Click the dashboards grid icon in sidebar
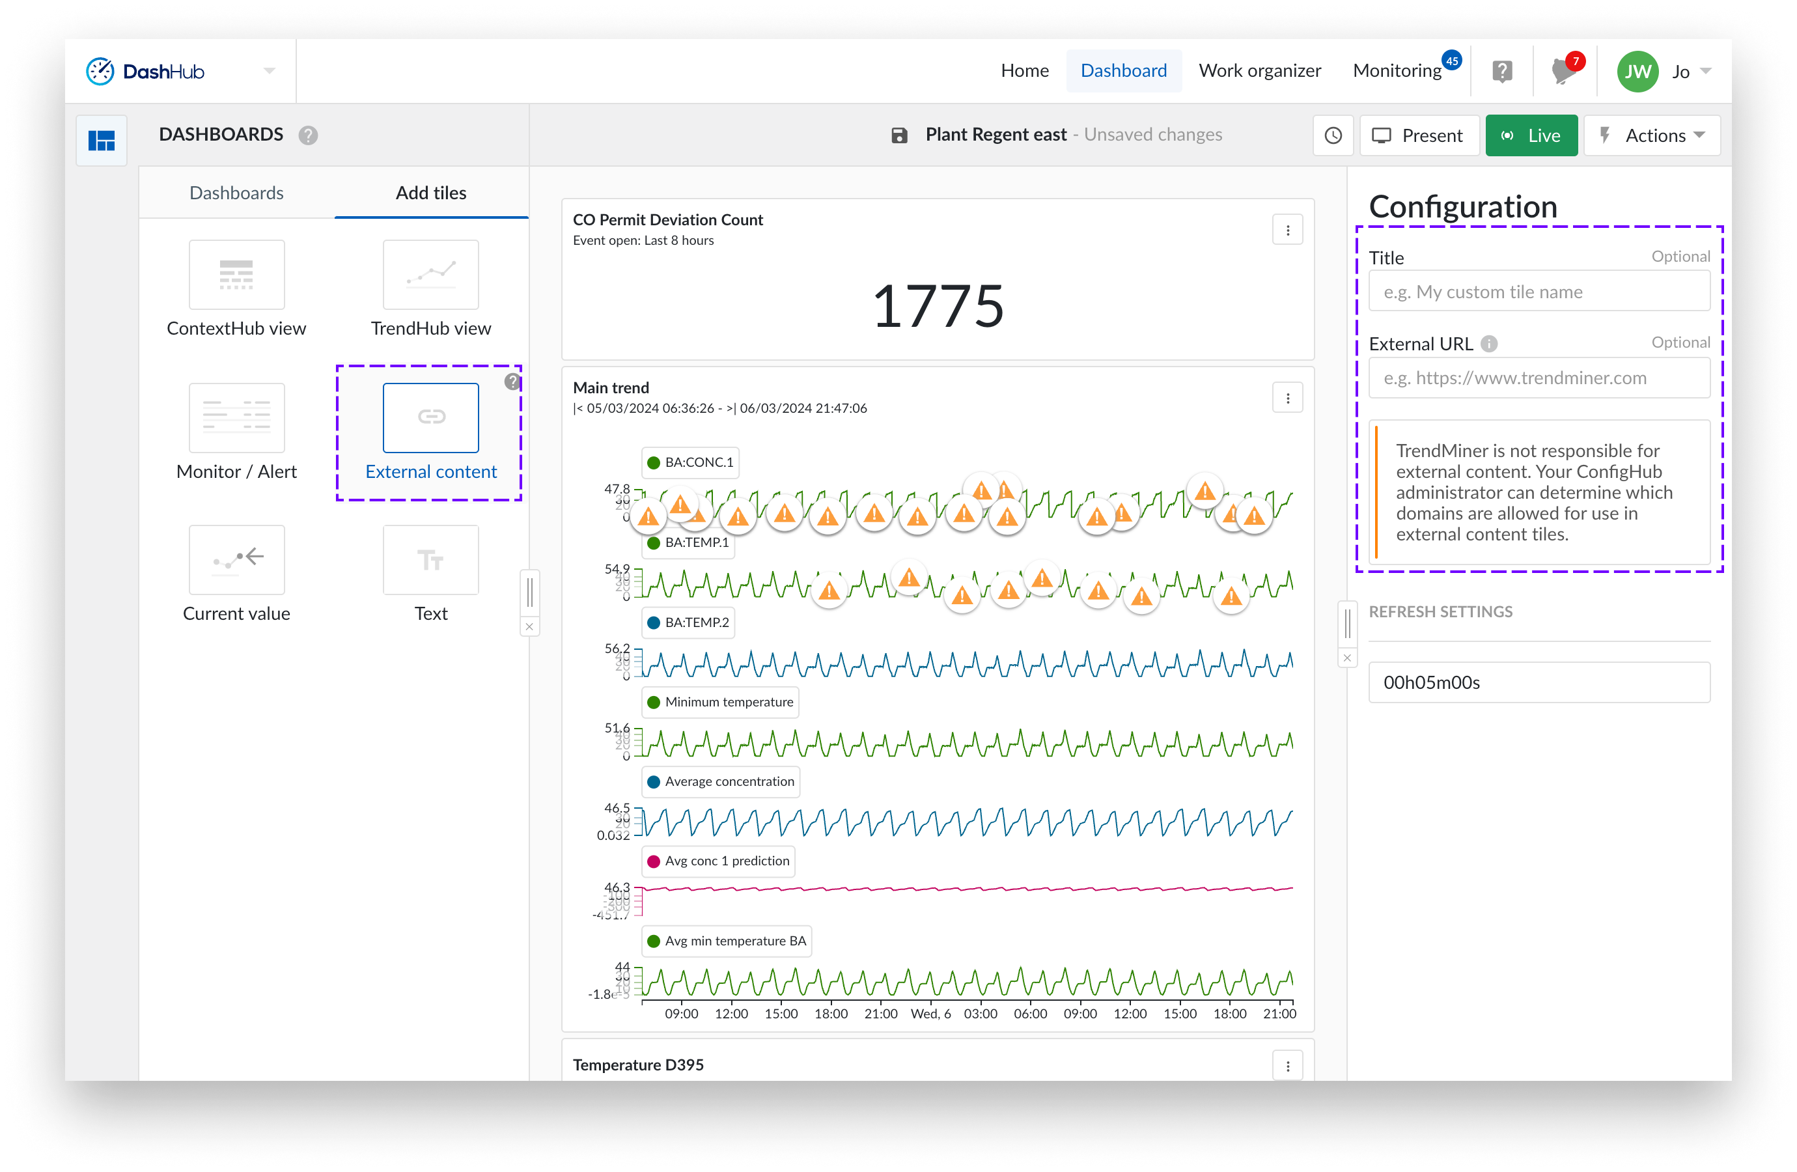This screenshot has height=1172, width=1797. tap(101, 140)
